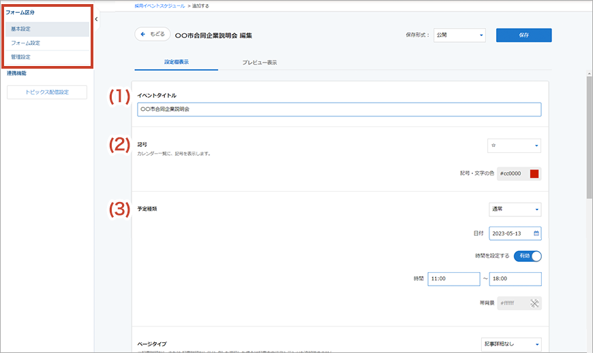Image resolution: width=593 pixels, height=353 pixels.
Task: Click the トピックス配信設定 button
Action: click(x=47, y=93)
